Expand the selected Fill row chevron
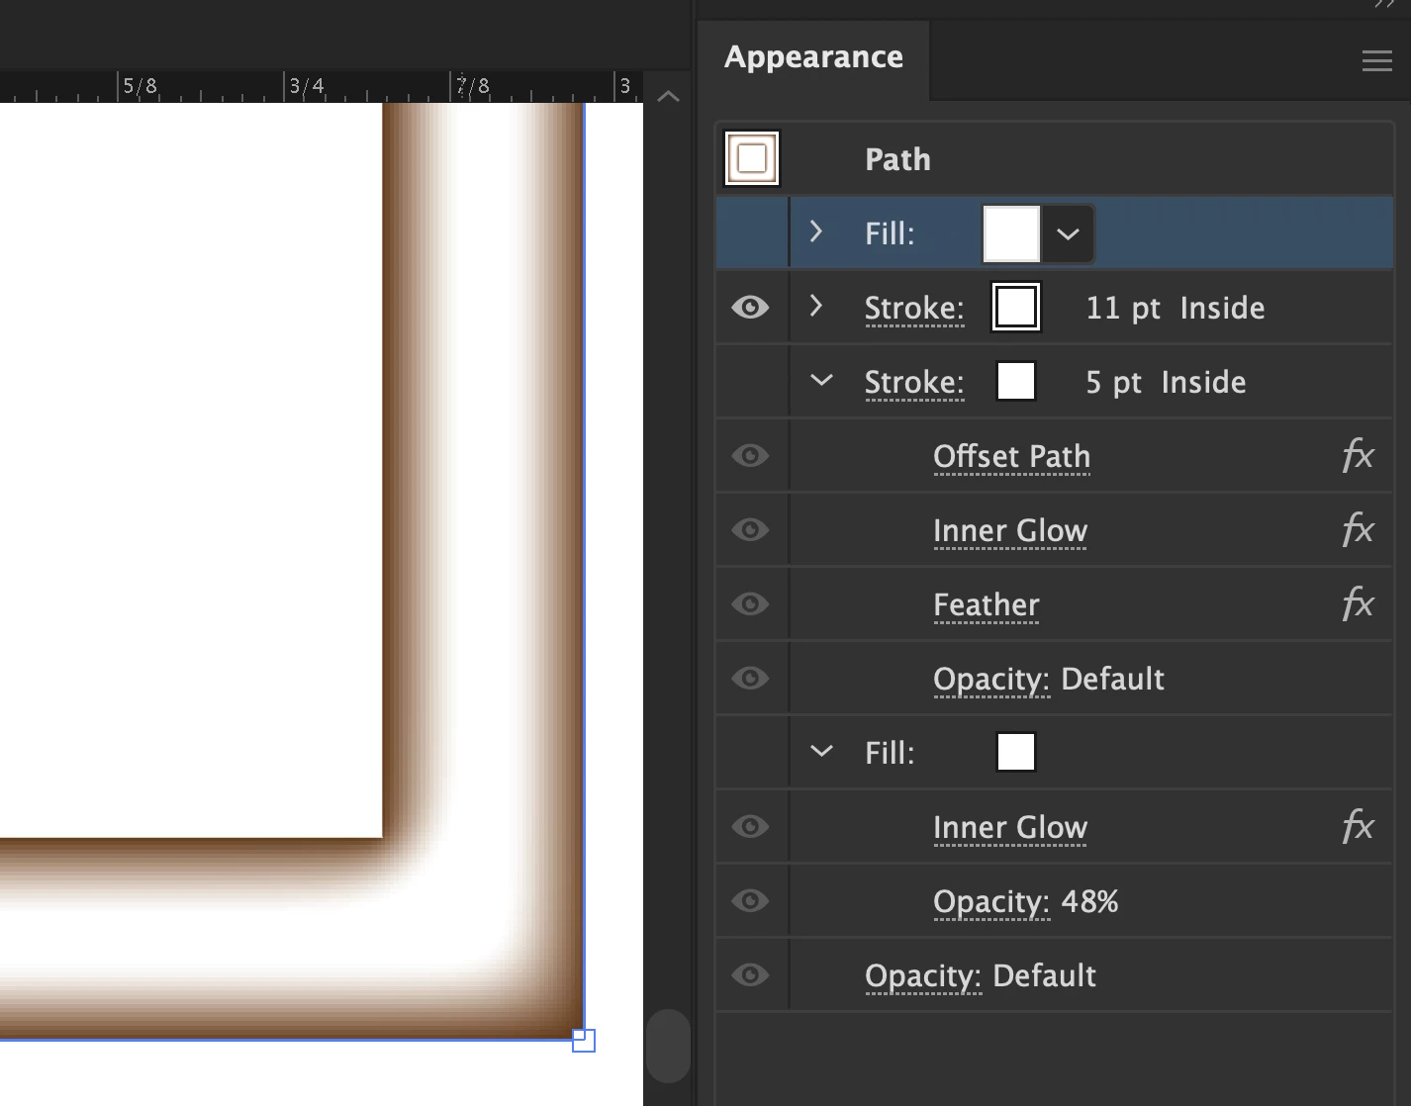Screen dimensions: 1411x1106 (816, 231)
